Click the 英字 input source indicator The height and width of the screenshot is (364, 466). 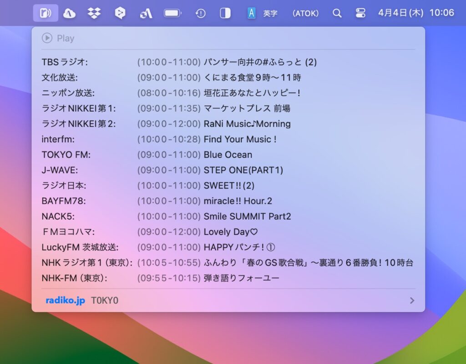click(270, 12)
